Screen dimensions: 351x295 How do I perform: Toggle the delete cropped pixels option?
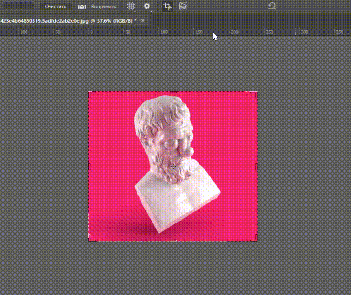click(167, 7)
